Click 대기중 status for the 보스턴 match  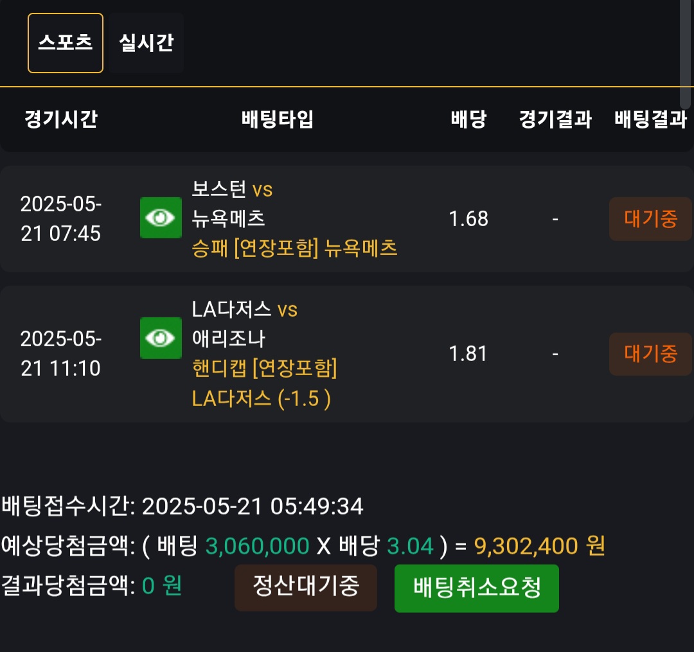coord(650,219)
